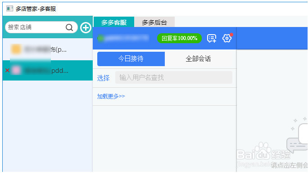
Task: Select the 全部会话 tab
Action: pos(198,58)
